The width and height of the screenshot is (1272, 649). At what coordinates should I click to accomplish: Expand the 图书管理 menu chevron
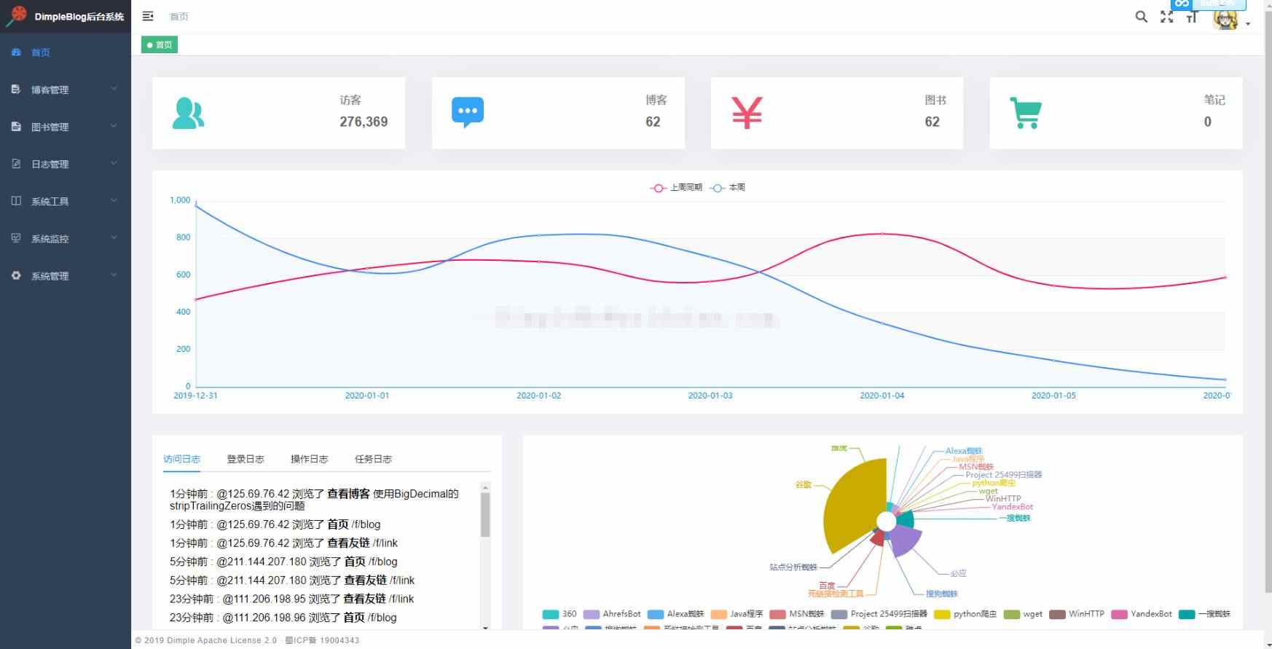point(114,126)
